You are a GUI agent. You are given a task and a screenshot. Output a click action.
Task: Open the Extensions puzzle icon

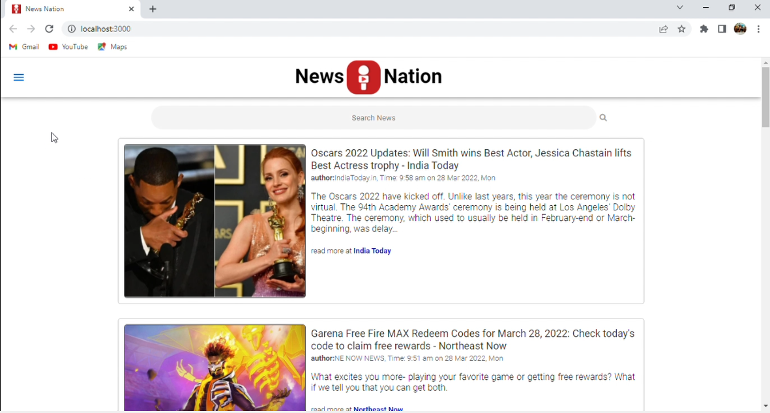[704, 29]
